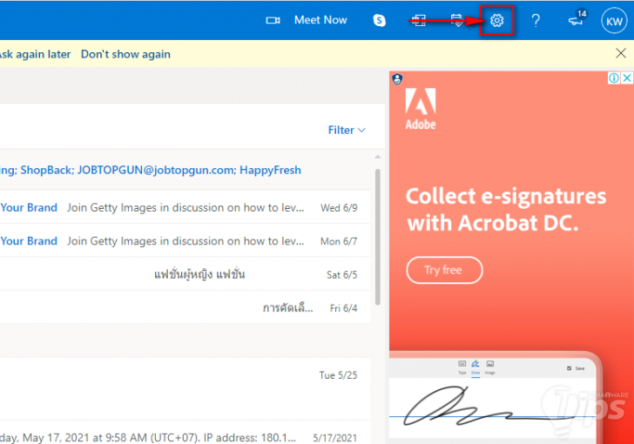Open the email dated Sat 6/5

click(x=185, y=274)
